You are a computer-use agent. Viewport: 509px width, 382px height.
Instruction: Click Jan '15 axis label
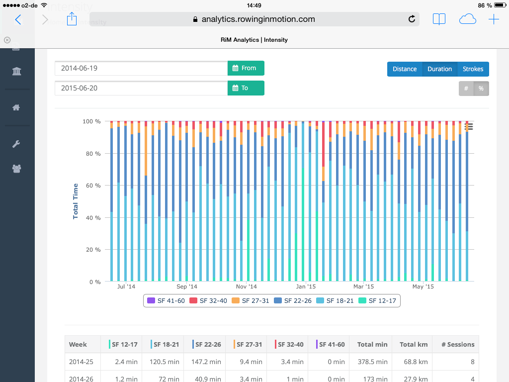point(306,286)
